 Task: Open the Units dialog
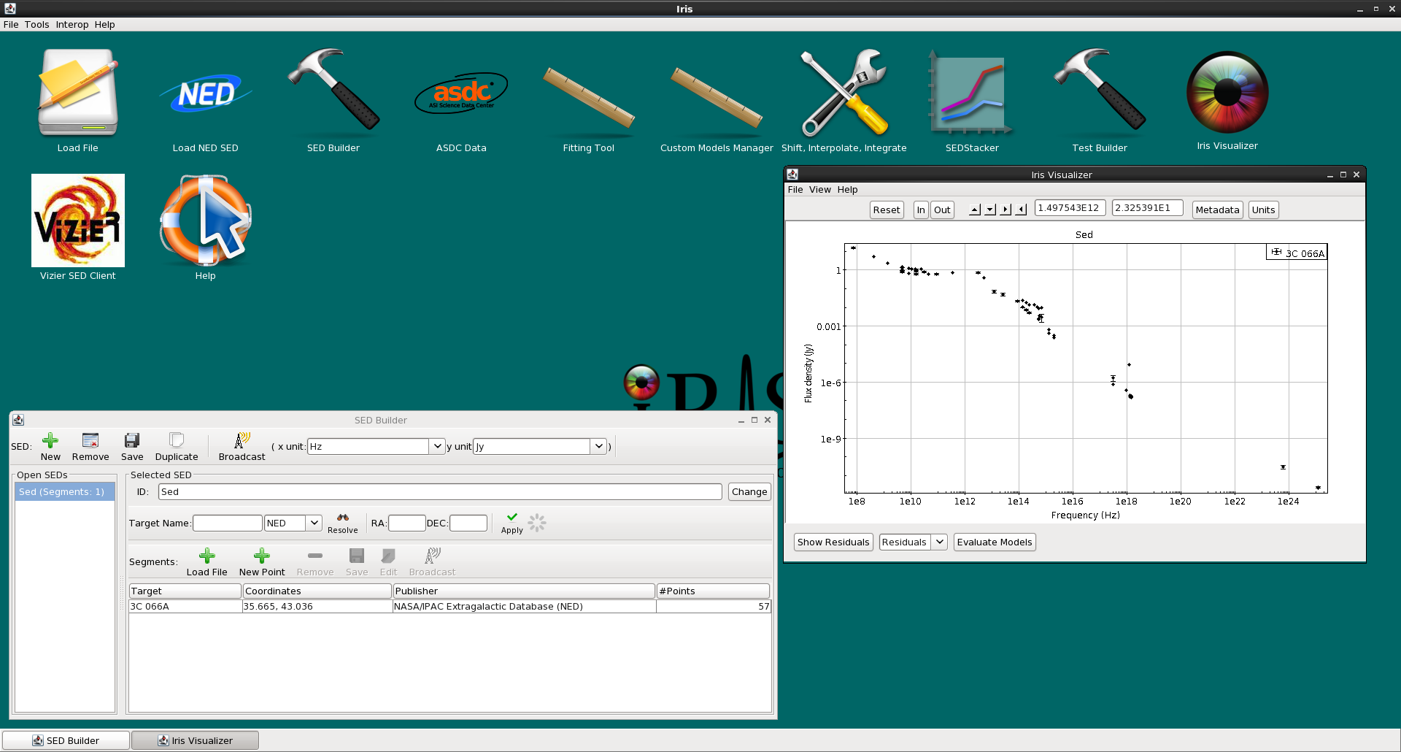1264,210
